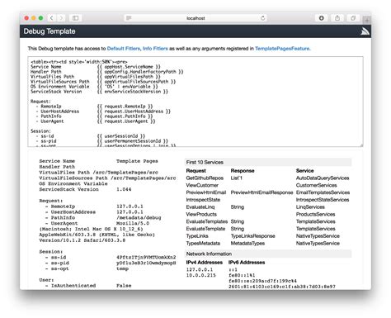The image size is (391, 318).
Task: Click PreviewHtmlEmailResponse response cell
Action: click(261, 192)
